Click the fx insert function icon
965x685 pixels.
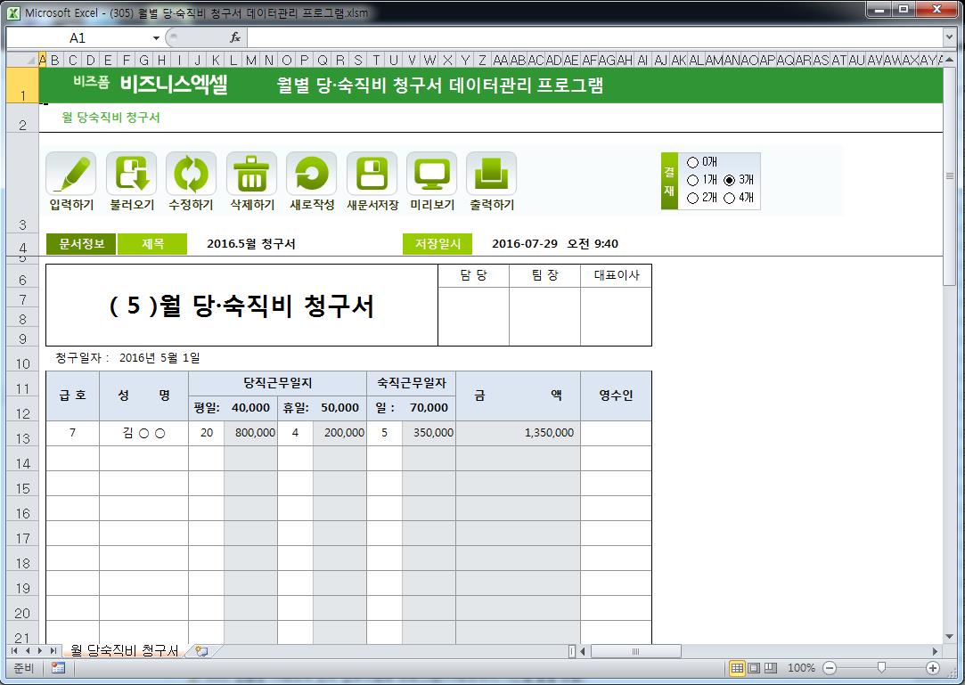[235, 37]
